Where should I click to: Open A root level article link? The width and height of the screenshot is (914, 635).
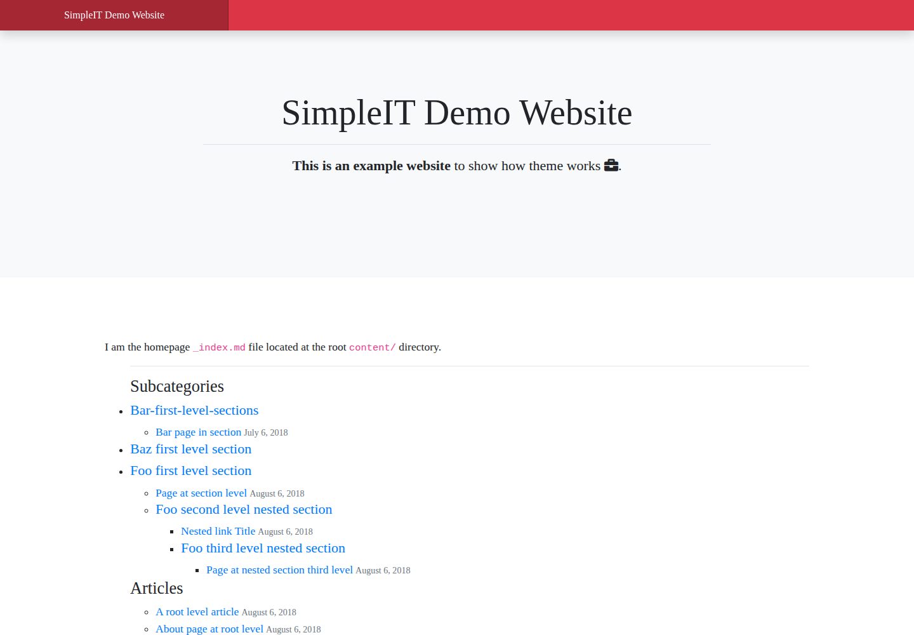click(x=197, y=612)
